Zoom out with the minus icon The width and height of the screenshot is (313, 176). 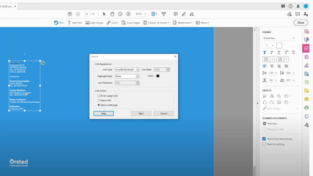coord(120,14)
